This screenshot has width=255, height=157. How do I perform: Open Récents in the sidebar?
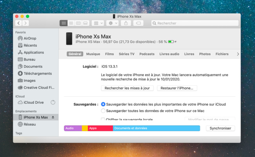point(36,46)
